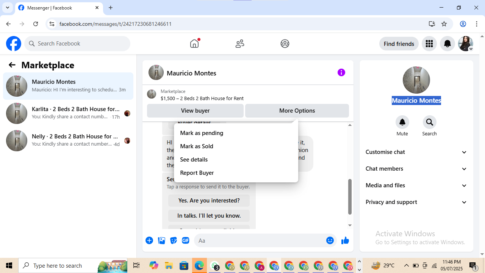Click the '$1,500 – 2 Beds 2 Bath House for Rent' title
Screen dimensions: 485x273
[x=202, y=98]
